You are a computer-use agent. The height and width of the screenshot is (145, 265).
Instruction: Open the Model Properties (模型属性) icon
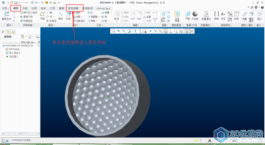tap(251, 17)
